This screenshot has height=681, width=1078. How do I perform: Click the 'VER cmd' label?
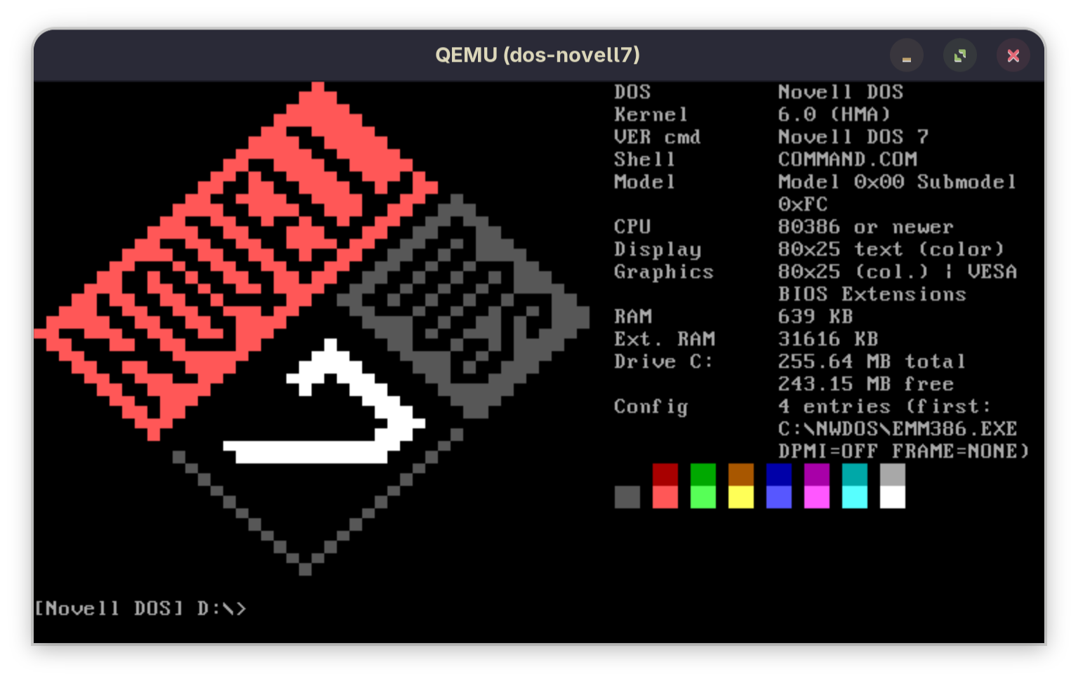(x=658, y=137)
